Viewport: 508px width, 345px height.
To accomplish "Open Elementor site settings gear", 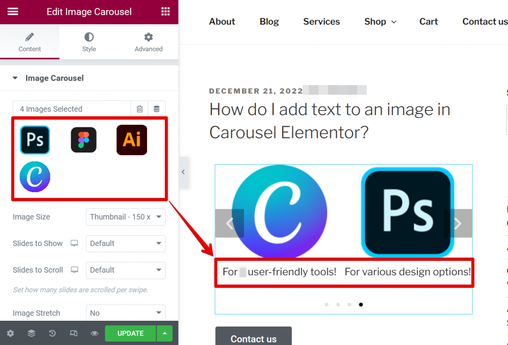I will (10, 334).
